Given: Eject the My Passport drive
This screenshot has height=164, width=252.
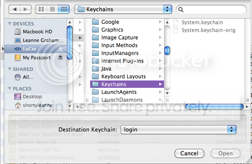Looking at the screenshot, I should coord(60,57).
